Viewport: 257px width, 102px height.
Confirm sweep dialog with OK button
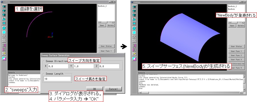(95, 89)
